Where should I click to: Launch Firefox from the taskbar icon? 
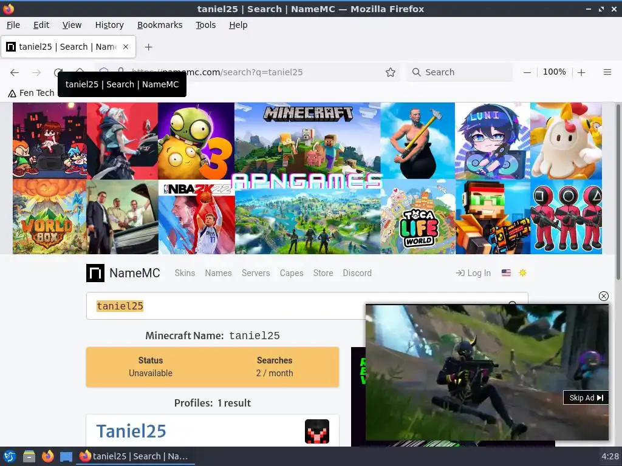tap(47, 456)
